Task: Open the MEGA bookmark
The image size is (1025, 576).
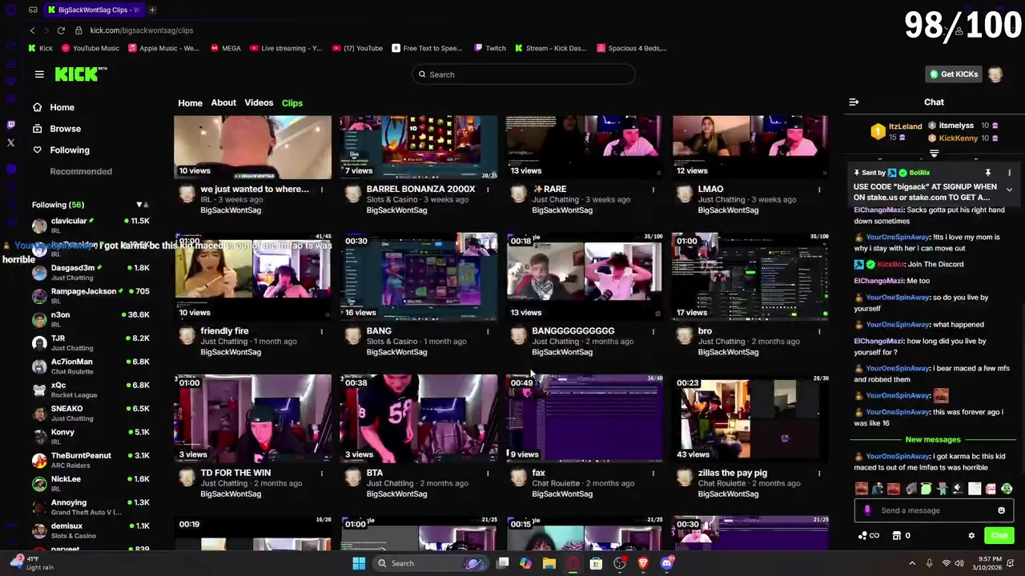Action: pyautogui.click(x=225, y=48)
